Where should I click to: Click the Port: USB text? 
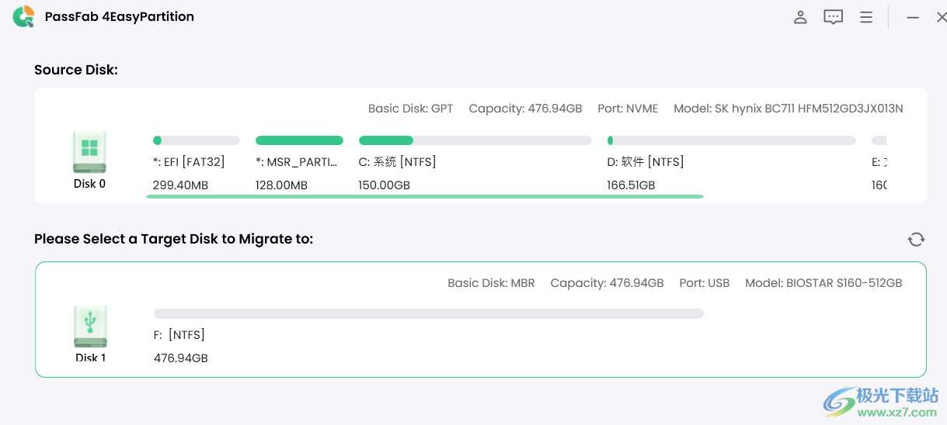click(705, 283)
